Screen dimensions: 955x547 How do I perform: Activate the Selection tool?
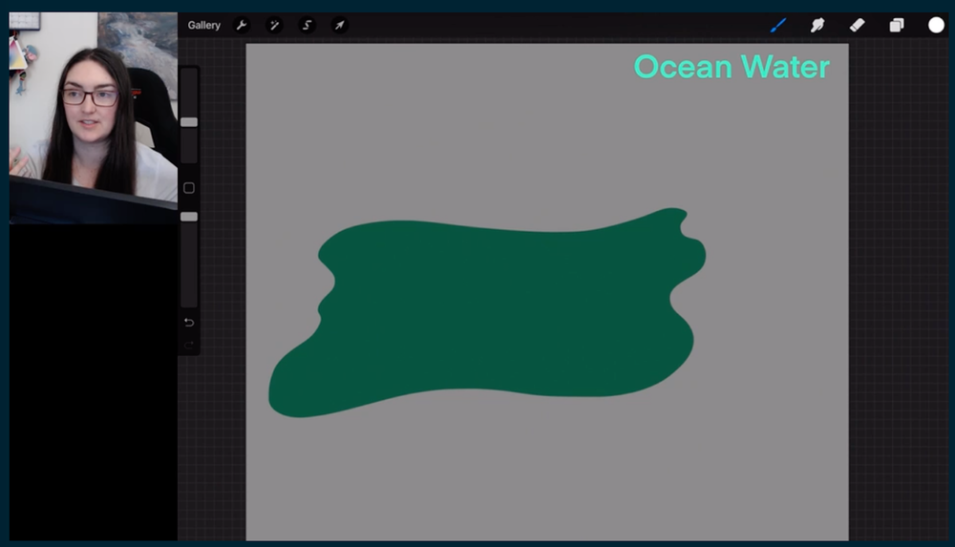point(307,26)
